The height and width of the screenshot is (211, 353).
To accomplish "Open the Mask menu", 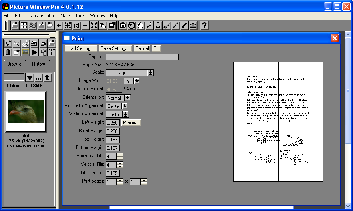I will click(x=65, y=16).
